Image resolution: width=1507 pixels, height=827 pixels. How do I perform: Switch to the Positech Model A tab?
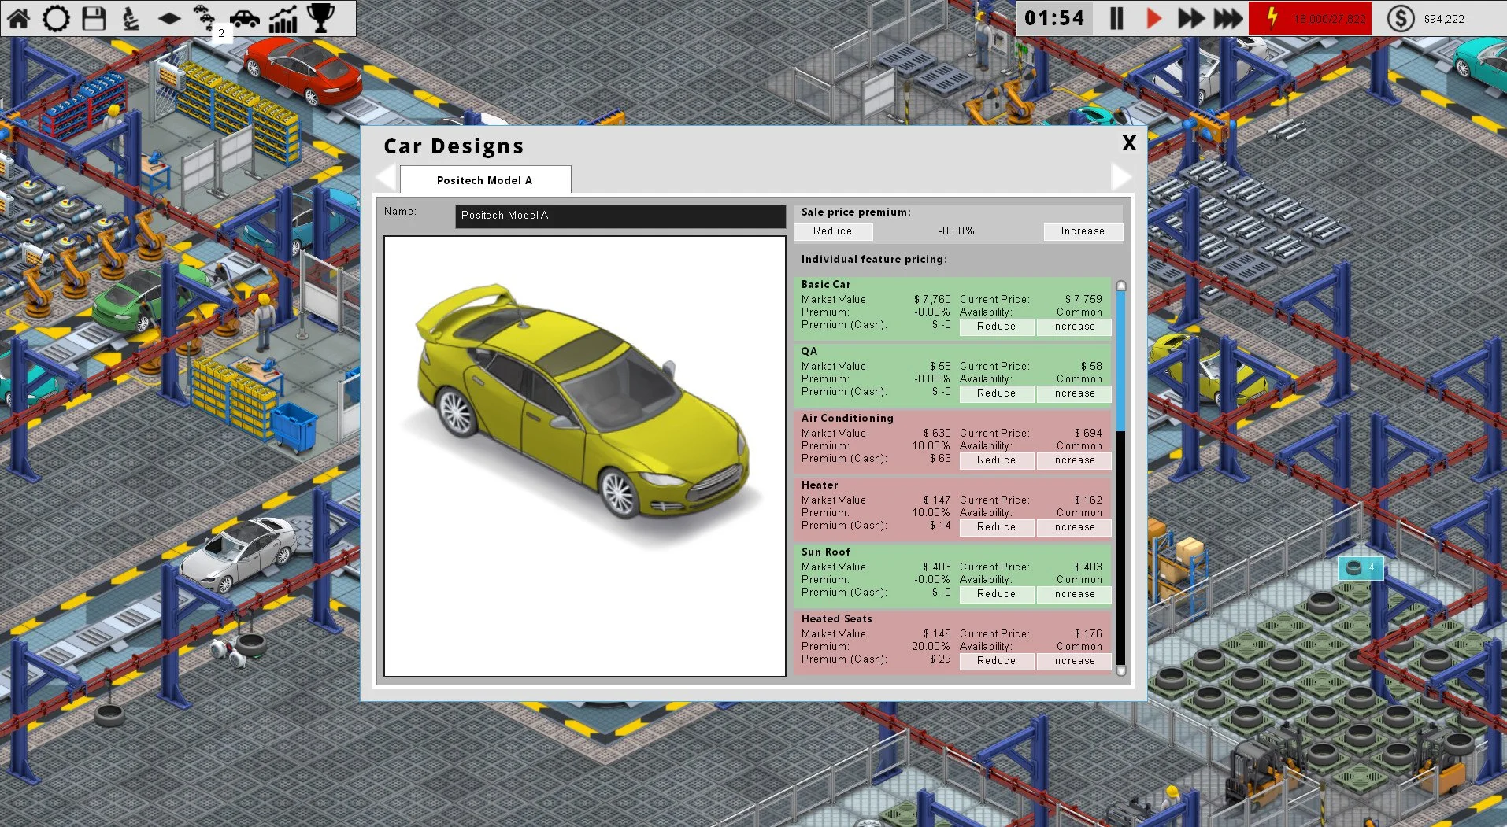(x=484, y=180)
